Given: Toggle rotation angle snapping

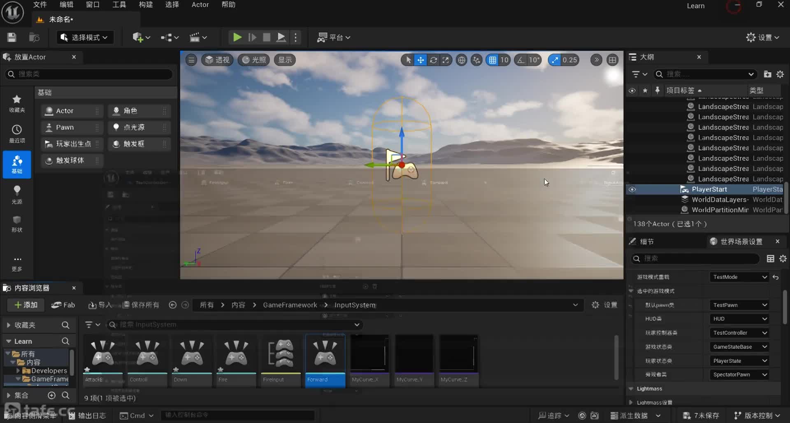Looking at the screenshot, I should [x=521, y=60].
